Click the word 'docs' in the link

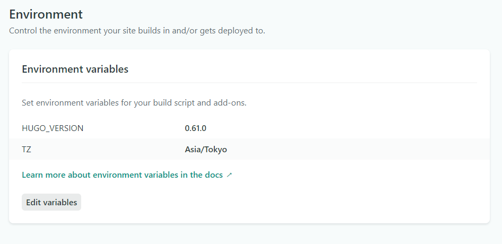(x=213, y=175)
